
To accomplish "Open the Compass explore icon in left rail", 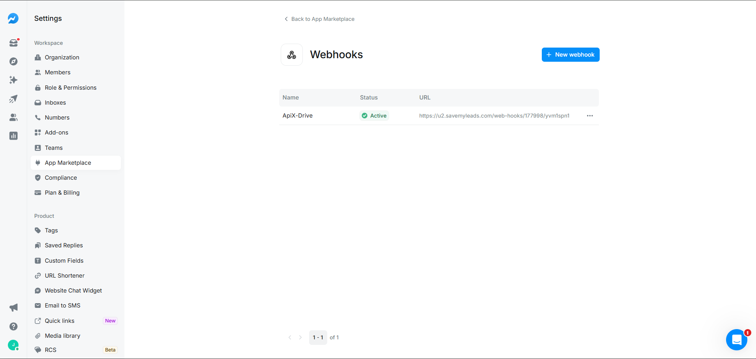I will click(x=13, y=61).
